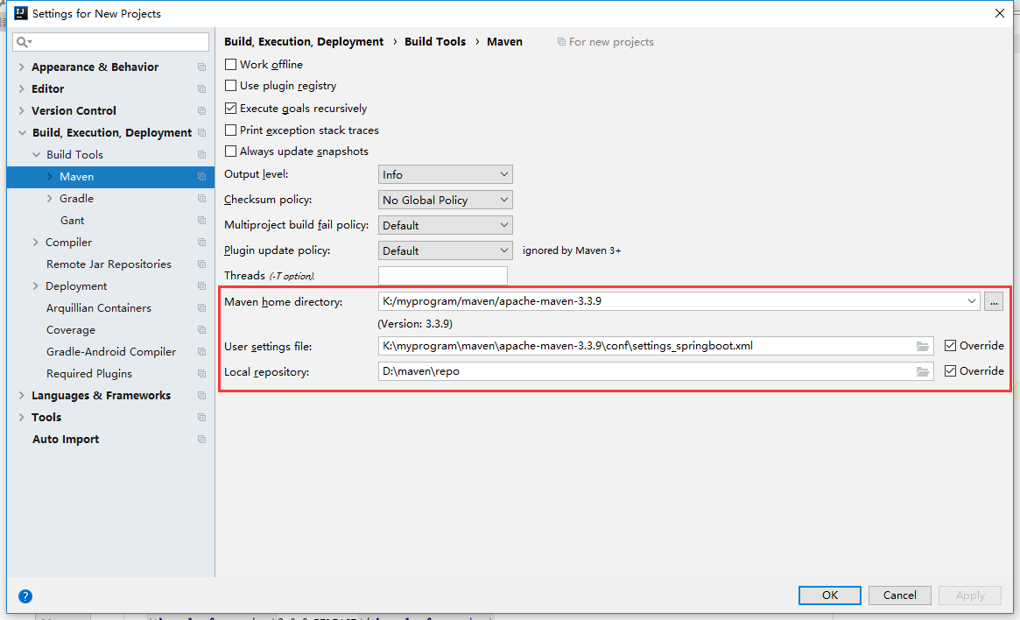The width and height of the screenshot is (1020, 620).
Task: Enable the Work offline checkbox
Action: (x=230, y=65)
